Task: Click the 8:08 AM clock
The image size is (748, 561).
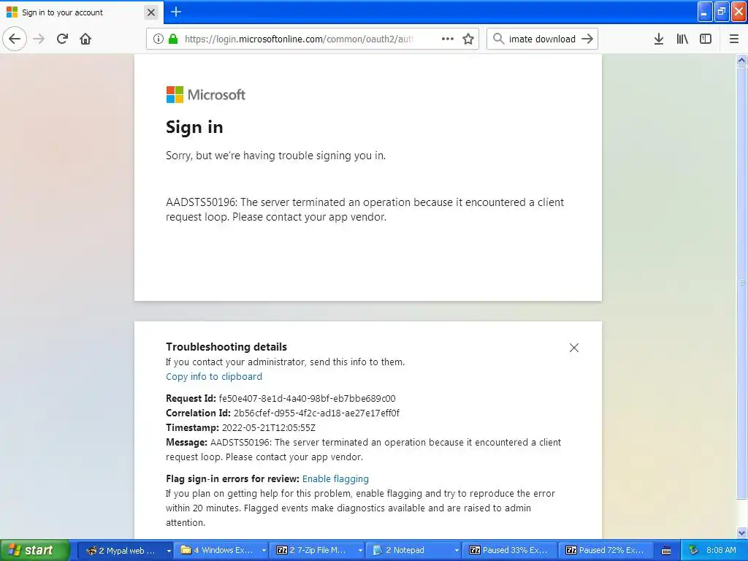Action: 721,550
